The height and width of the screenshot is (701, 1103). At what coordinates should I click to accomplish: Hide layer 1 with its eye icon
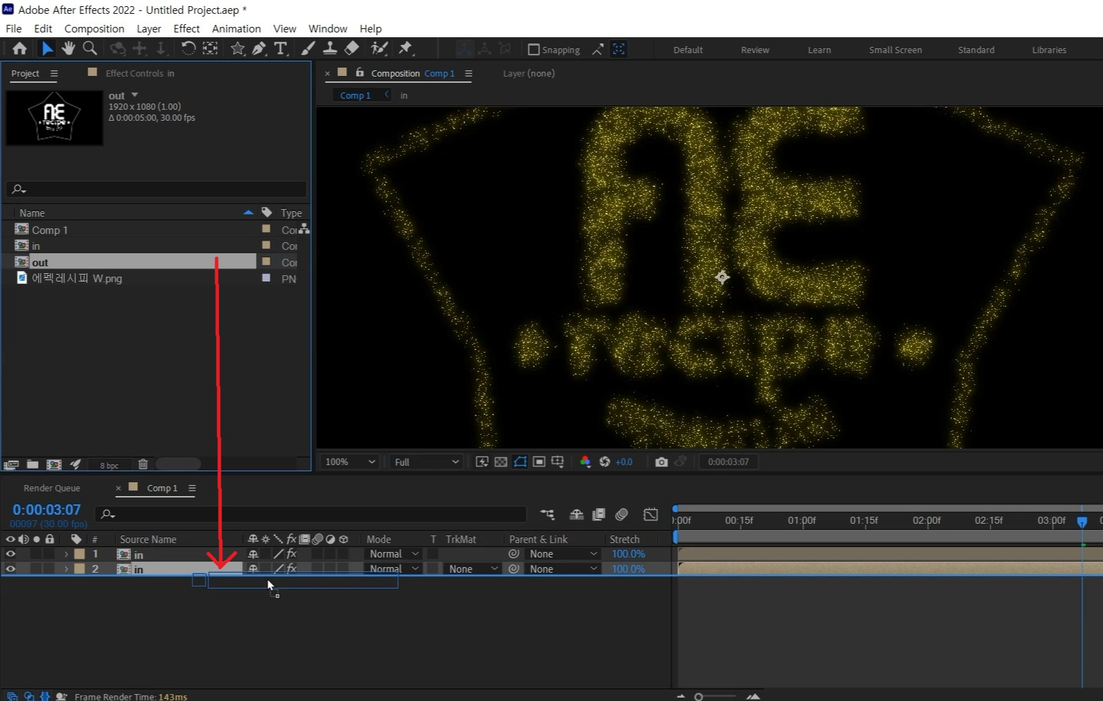[10, 554]
